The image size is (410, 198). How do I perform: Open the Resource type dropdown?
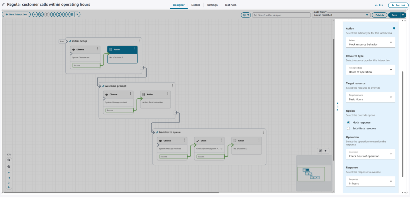click(x=370, y=70)
